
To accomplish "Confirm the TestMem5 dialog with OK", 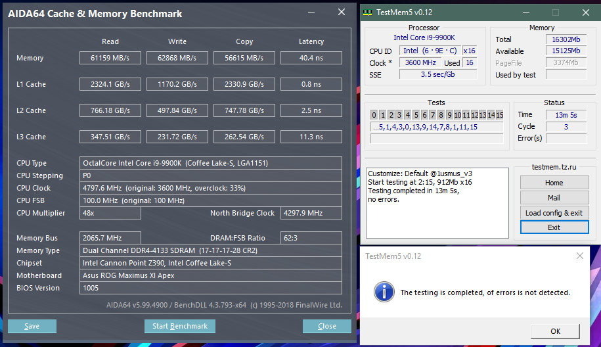I will pos(555,331).
